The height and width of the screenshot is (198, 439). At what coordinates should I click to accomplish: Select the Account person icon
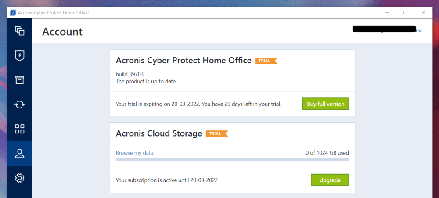[19, 154]
